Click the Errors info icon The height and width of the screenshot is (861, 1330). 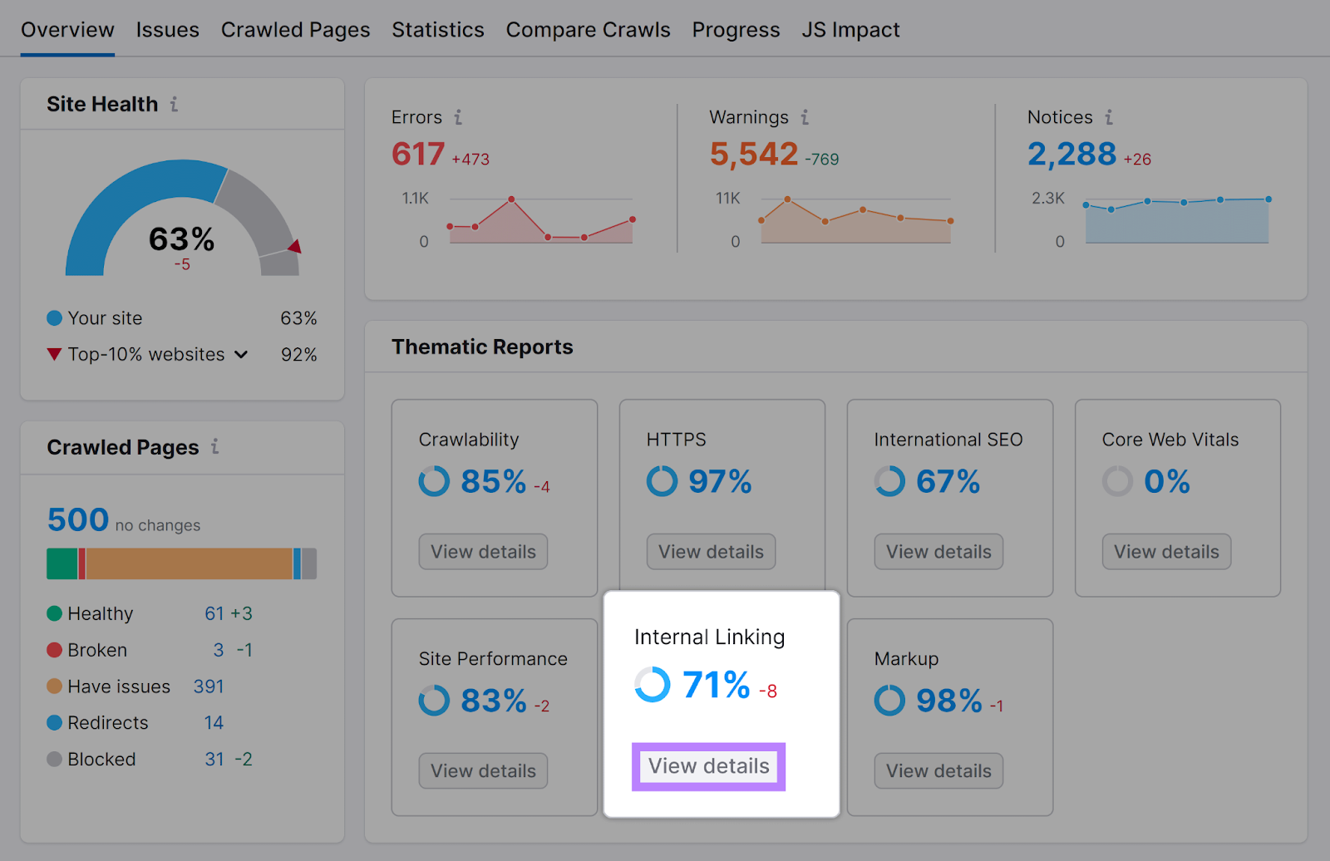tap(459, 117)
